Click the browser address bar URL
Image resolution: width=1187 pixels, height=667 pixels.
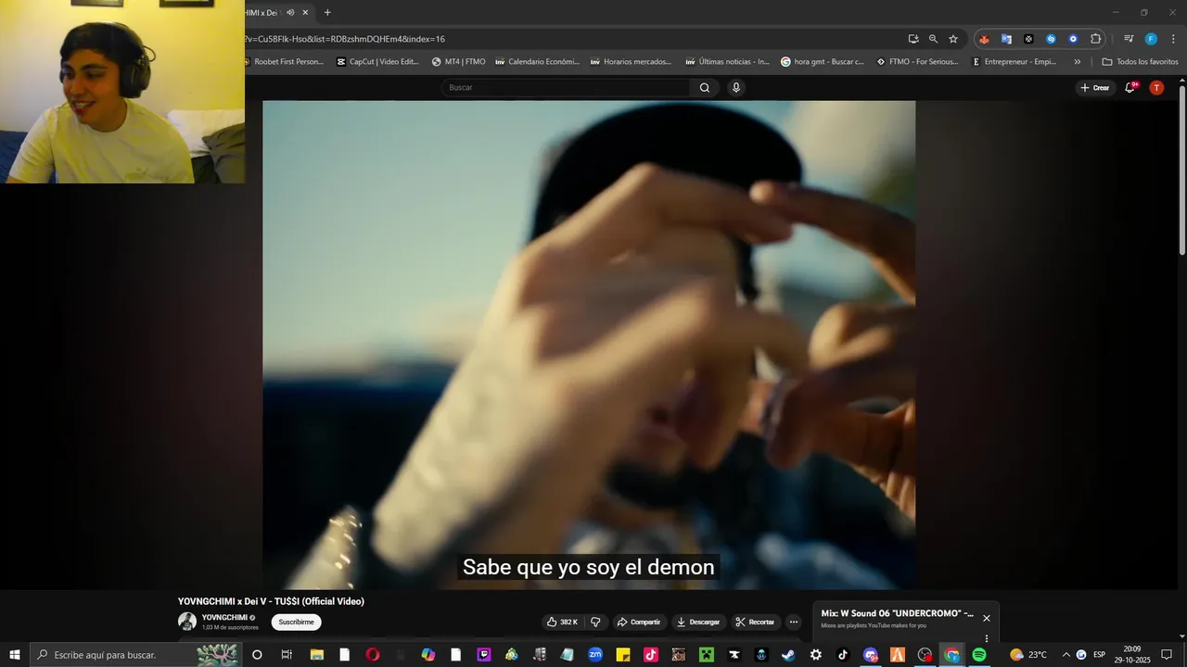coord(345,39)
